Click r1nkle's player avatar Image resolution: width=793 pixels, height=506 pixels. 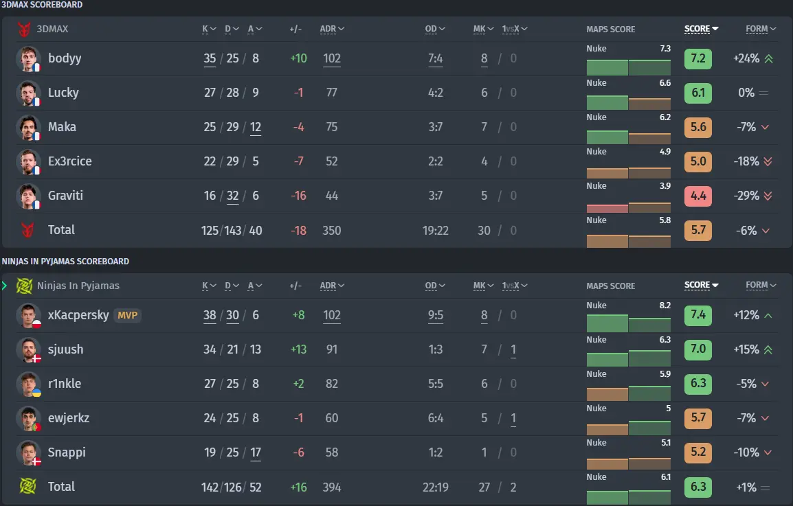[28, 384]
